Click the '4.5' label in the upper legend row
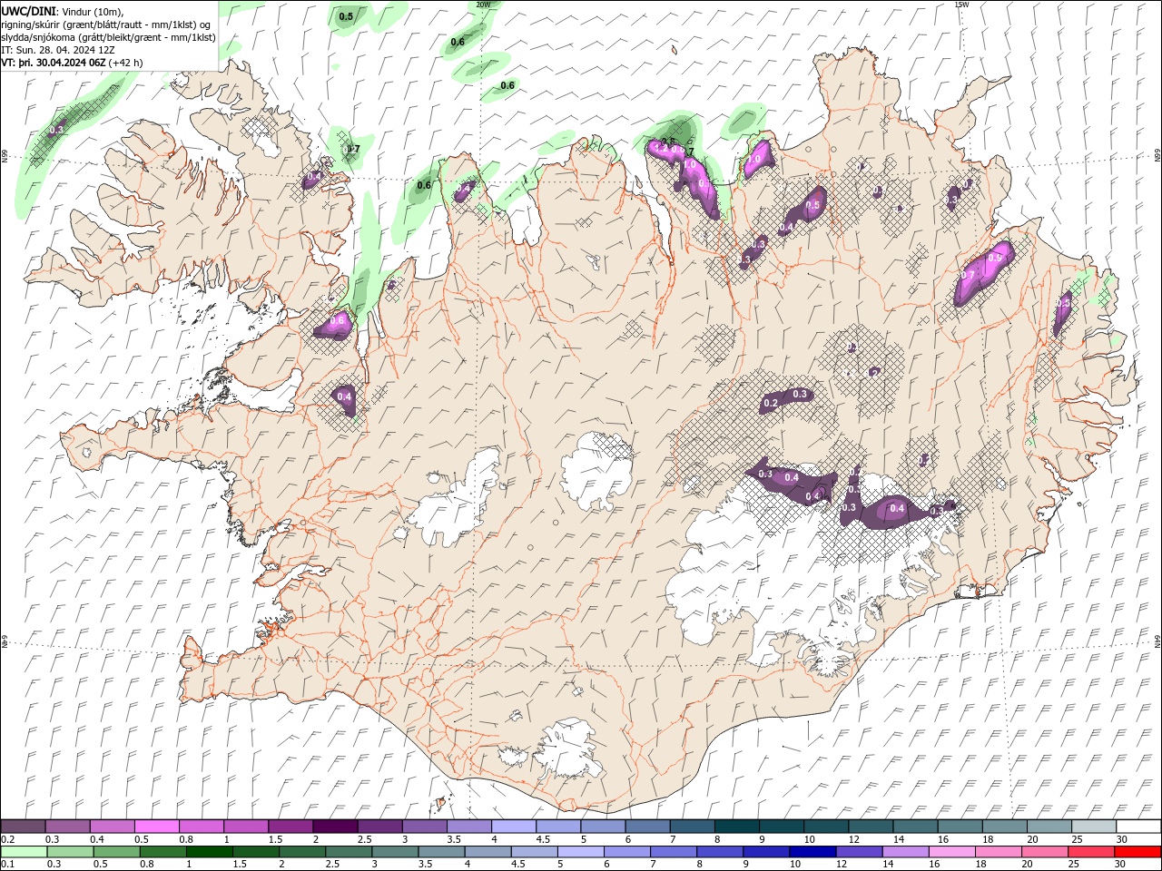Screen dimensions: 1162x871 543,839
